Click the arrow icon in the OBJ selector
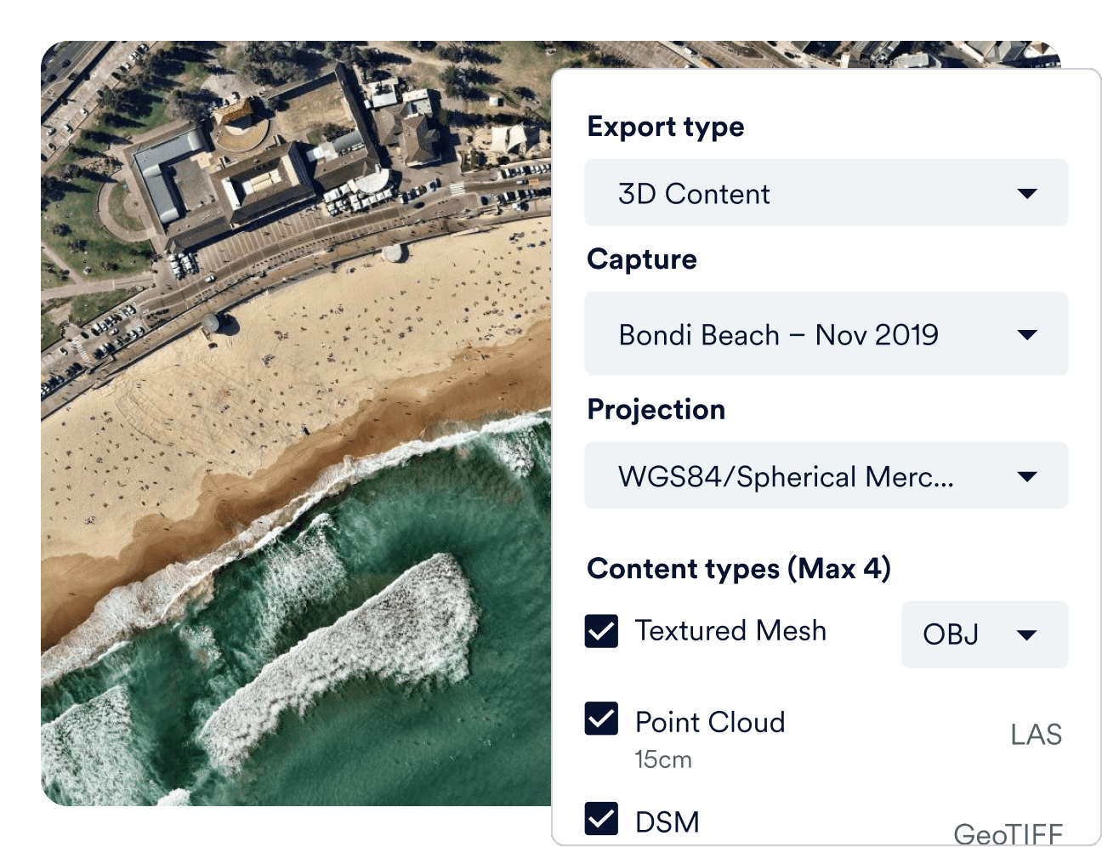Viewport: 1102px width, 847px height. pos(1027,634)
